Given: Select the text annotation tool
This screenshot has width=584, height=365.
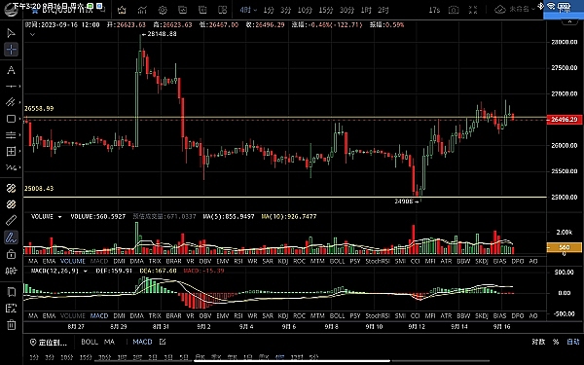Looking at the screenshot, I should click(11, 70).
